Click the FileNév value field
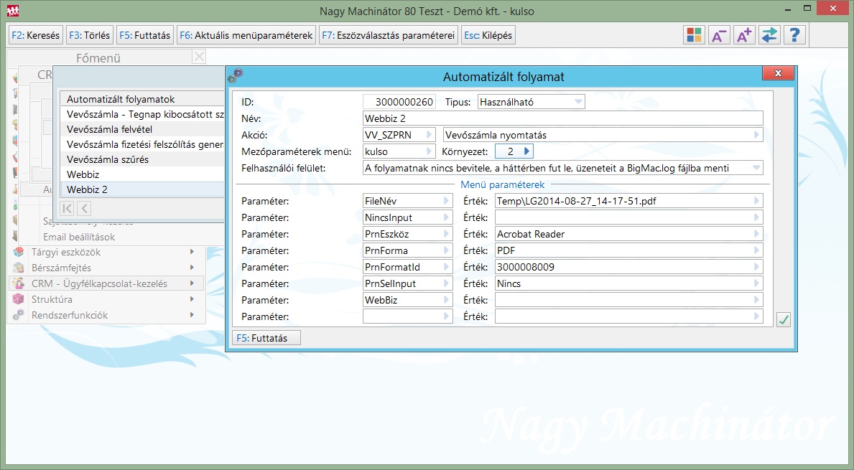Image resolution: width=854 pixels, height=470 pixels. [x=629, y=201]
